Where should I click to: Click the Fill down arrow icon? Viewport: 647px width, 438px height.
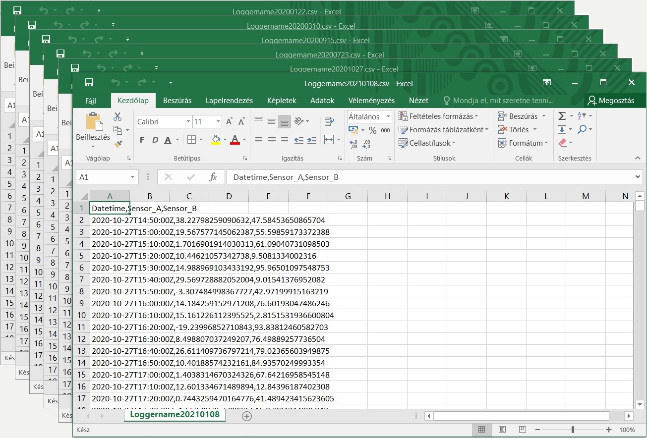click(x=562, y=129)
